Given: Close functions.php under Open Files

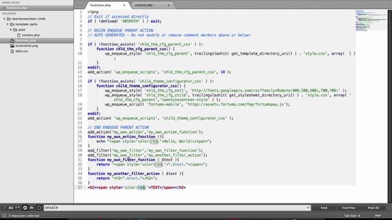Looking at the screenshot, I should pyautogui.click(x=4, y=8).
